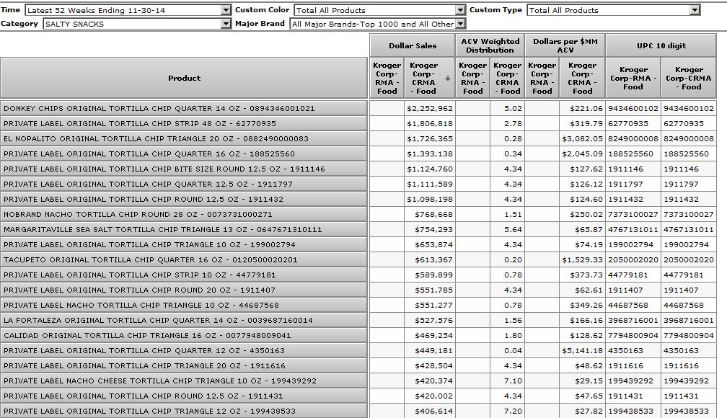The height and width of the screenshot is (418, 727).
Task: Select the Dollars per $MM ACV header
Action: tap(565, 45)
